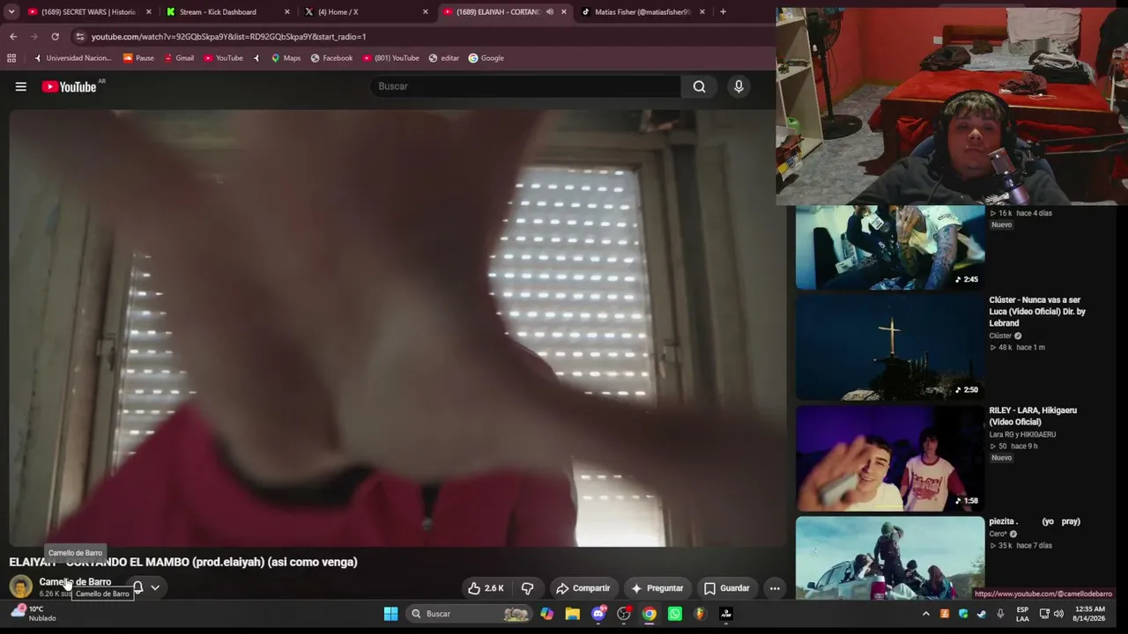Open the recommended video thumbnail lasting 2:45

coord(890,247)
